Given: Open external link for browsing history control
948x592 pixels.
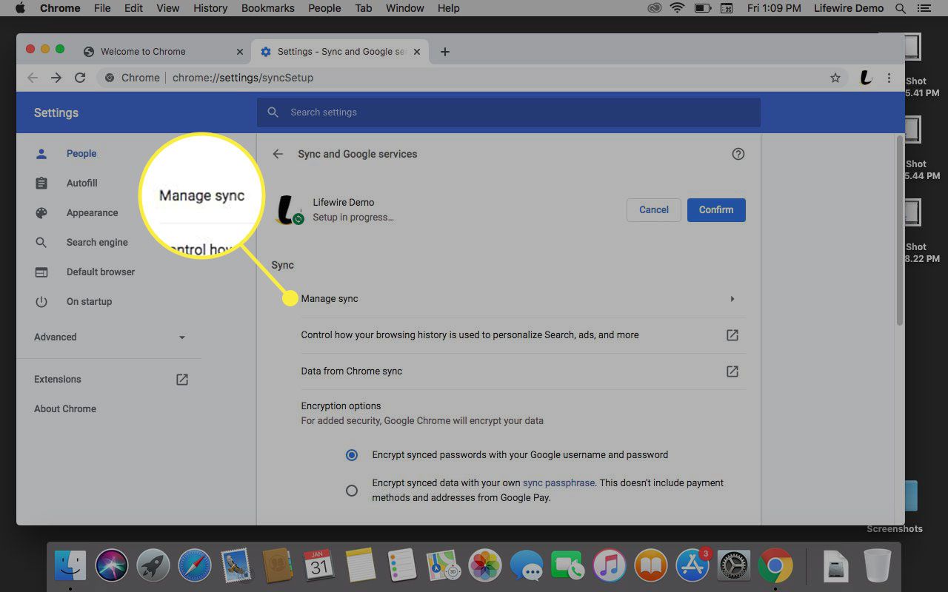Looking at the screenshot, I should pyautogui.click(x=732, y=335).
